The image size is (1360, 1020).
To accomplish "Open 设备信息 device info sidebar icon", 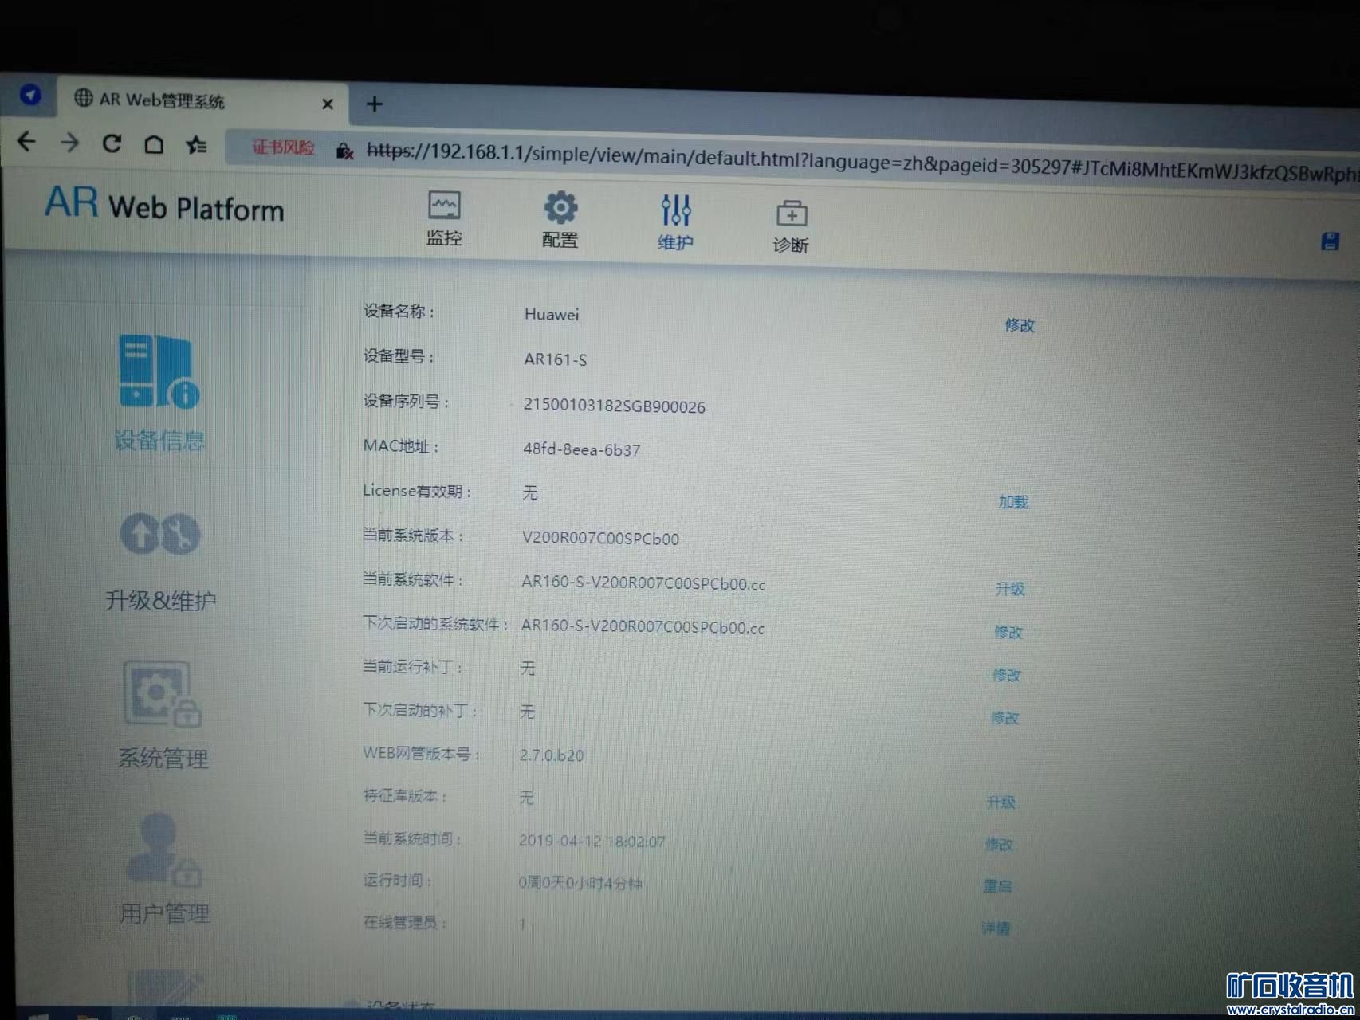I will tap(159, 394).
